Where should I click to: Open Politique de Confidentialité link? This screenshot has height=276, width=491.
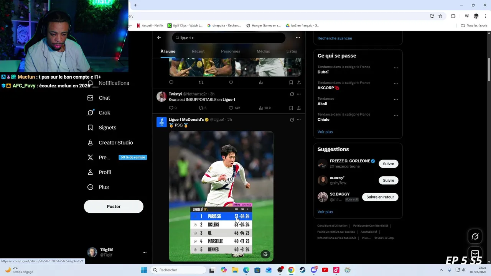[371, 226]
